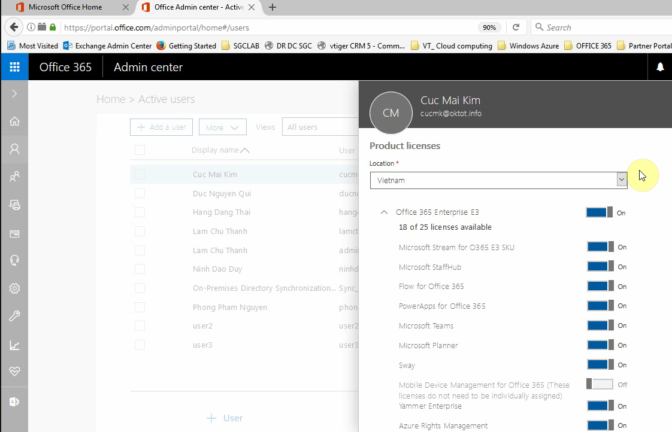Click the Add a user button
Screen dimensions: 672x432
pyautogui.click(x=161, y=127)
